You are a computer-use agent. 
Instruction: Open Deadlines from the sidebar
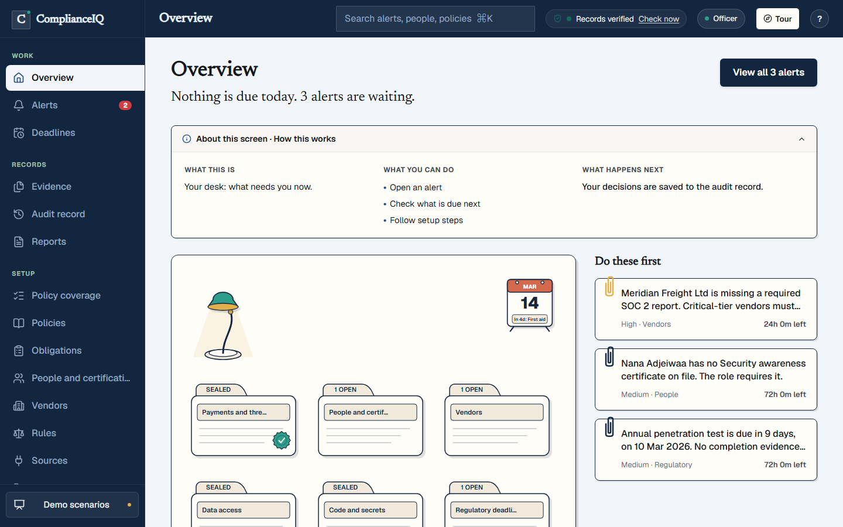click(75, 133)
